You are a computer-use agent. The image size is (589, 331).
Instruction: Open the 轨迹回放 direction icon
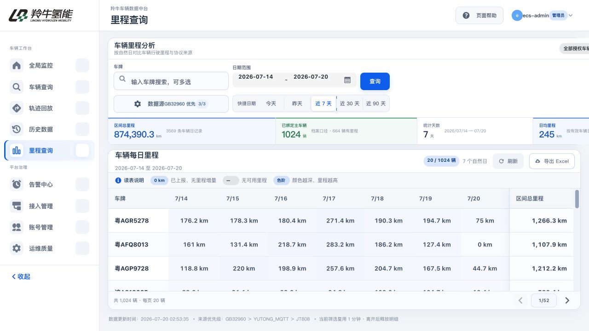17,108
